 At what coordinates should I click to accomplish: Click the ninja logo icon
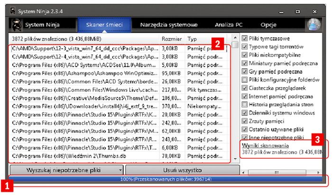point(17,25)
